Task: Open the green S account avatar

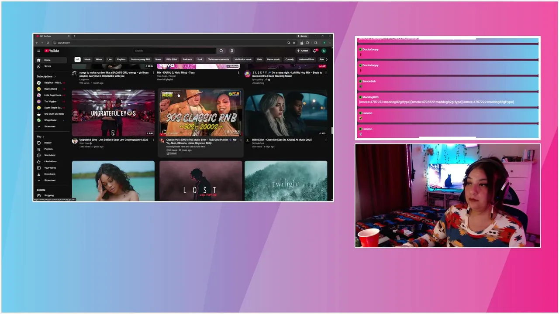Action: (324, 51)
